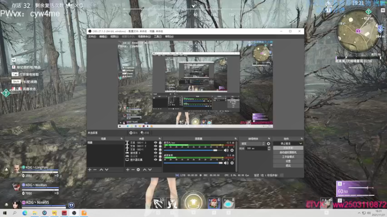Add a new source with the plus icon in 来源 panel

pyautogui.click(x=128, y=170)
